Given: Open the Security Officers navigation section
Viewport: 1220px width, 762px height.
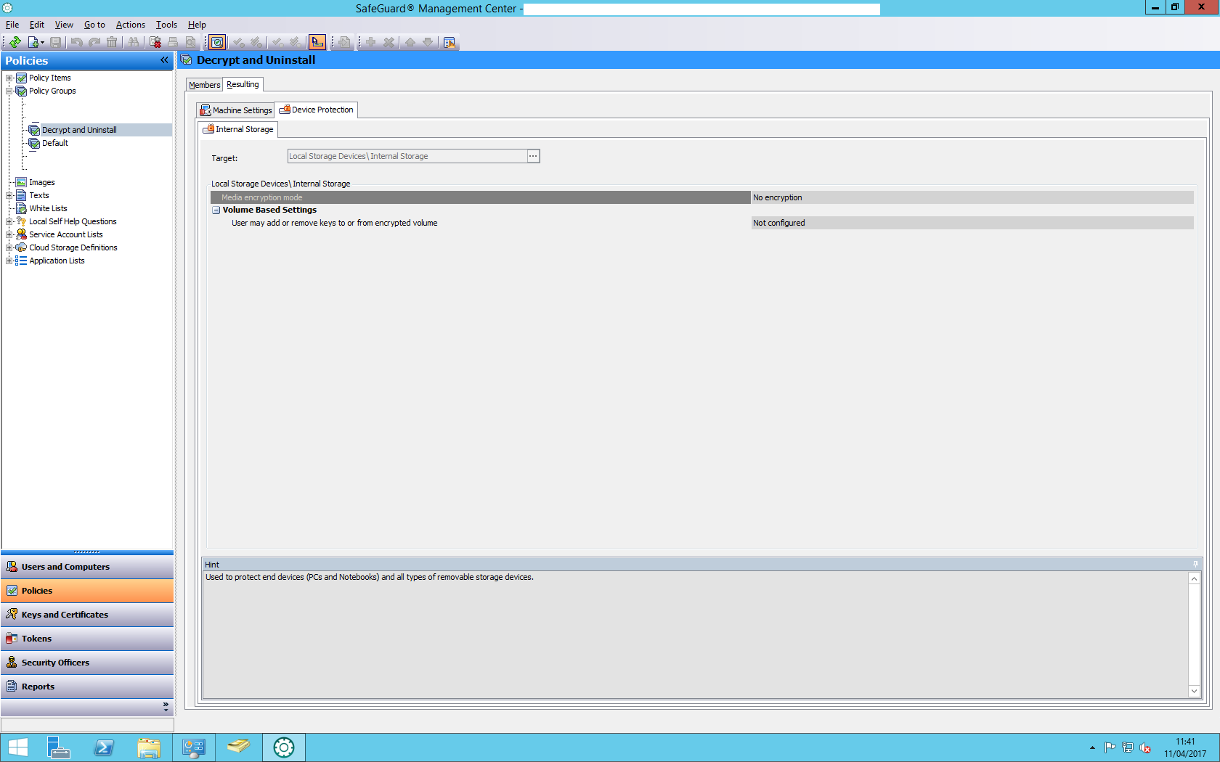Looking at the screenshot, I should (87, 663).
